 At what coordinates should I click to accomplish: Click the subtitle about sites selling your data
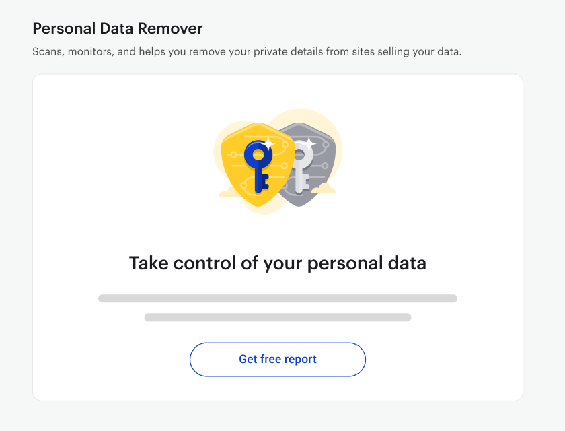click(x=247, y=52)
